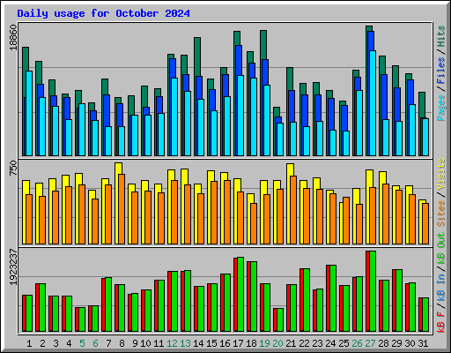Select weekend day 5 label

[82, 343]
